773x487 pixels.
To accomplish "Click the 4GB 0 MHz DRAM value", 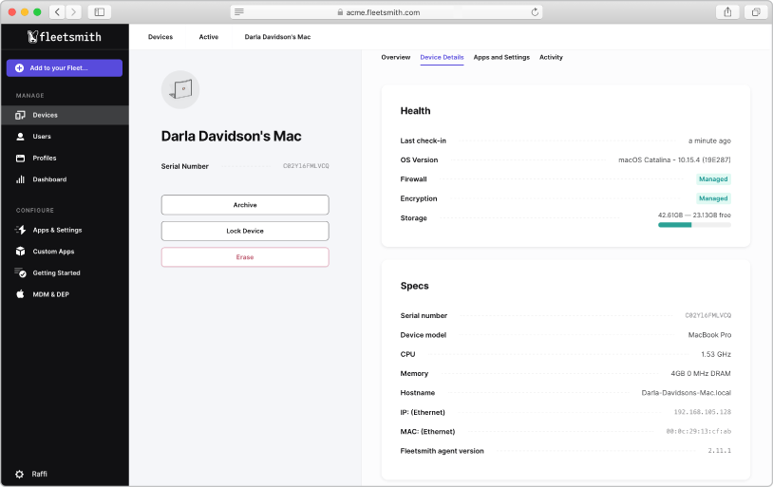I will [x=701, y=374].
